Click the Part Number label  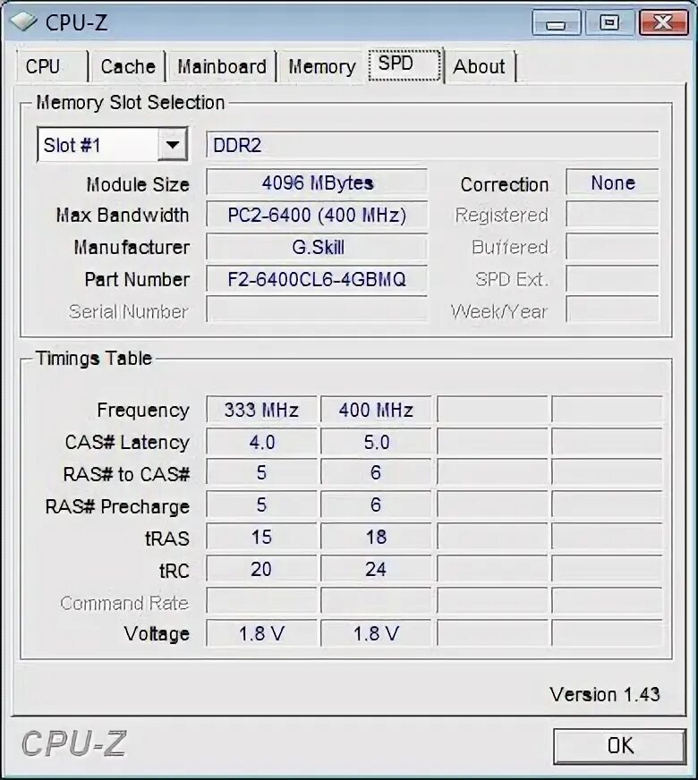pyautogui.click(x=137, y=280)
